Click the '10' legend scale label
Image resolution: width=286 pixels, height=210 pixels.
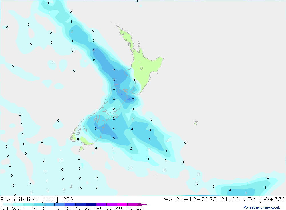pos(57,208)
